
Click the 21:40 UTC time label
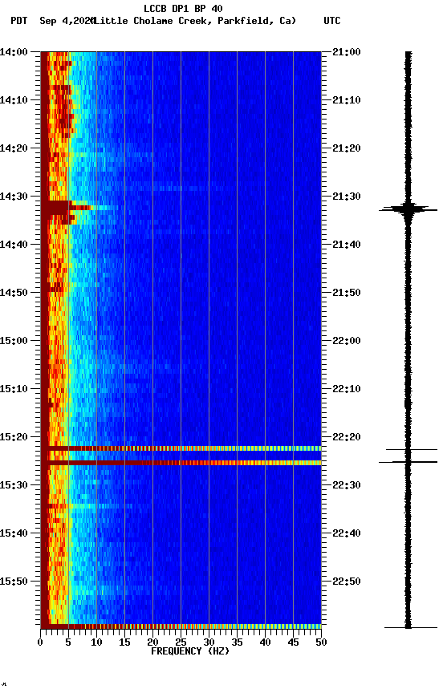pyautogui.click(x=347, y=245)
